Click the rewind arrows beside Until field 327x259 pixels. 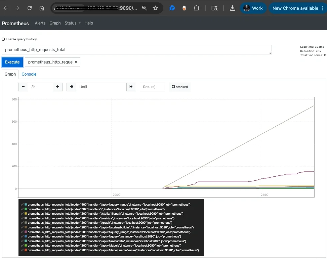[71, 87]
